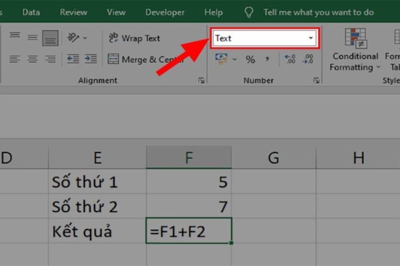Open Alignment settings dialog launcher
The height and width of the screenshot is (266, 400).
(x=201, y=81)
